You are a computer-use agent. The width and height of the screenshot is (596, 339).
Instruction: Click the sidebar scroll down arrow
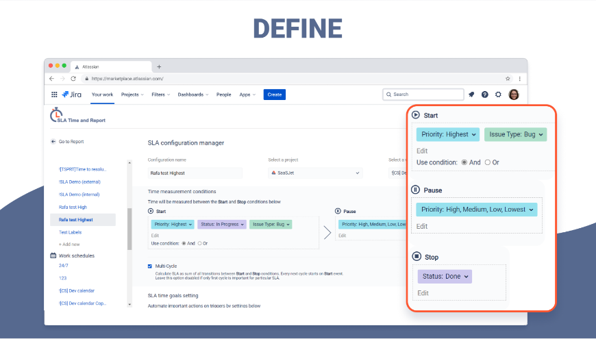pos(129,305)
